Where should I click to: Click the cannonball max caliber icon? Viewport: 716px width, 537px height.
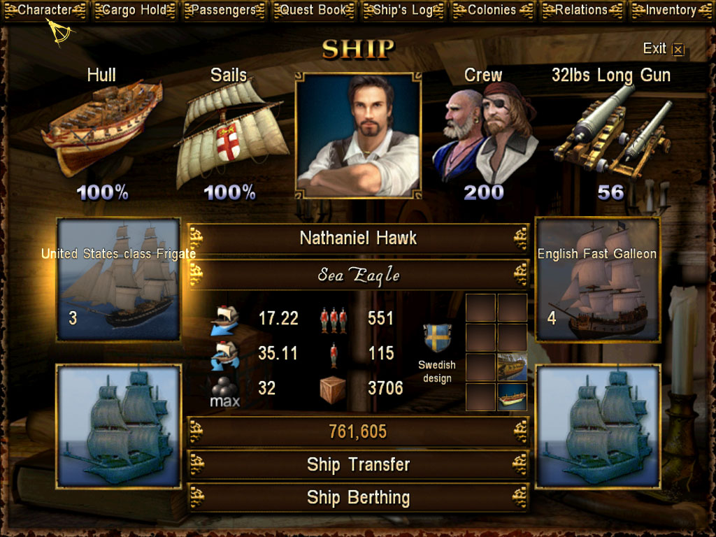224,392
